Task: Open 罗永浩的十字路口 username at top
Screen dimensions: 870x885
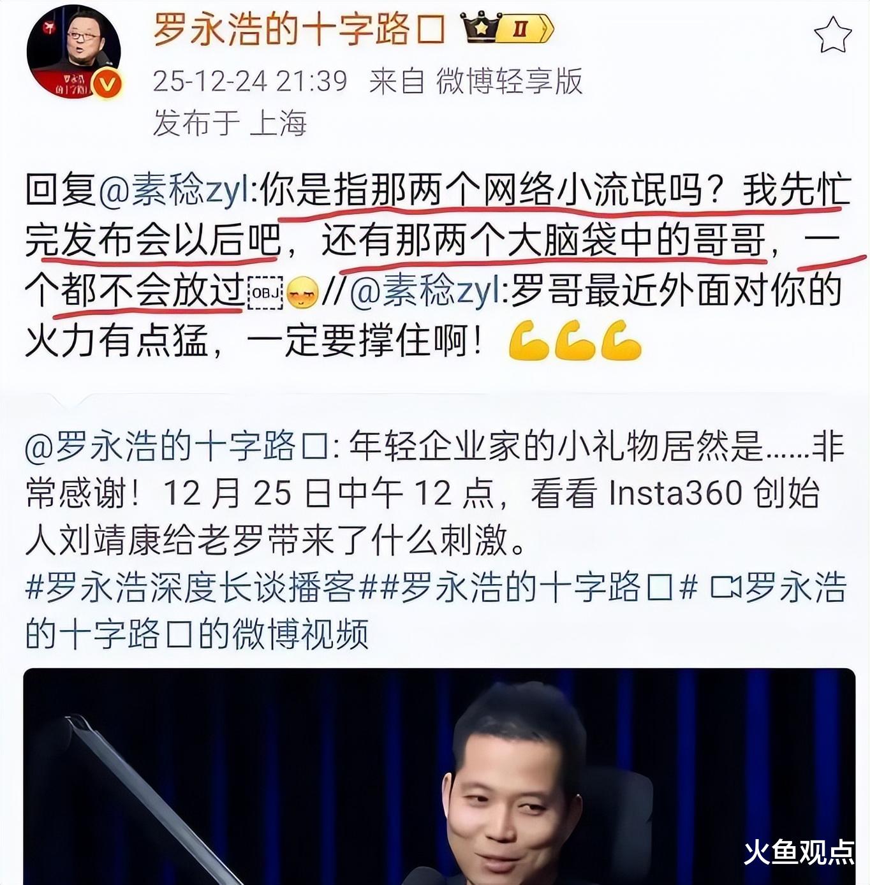Action: click(299, 28)
